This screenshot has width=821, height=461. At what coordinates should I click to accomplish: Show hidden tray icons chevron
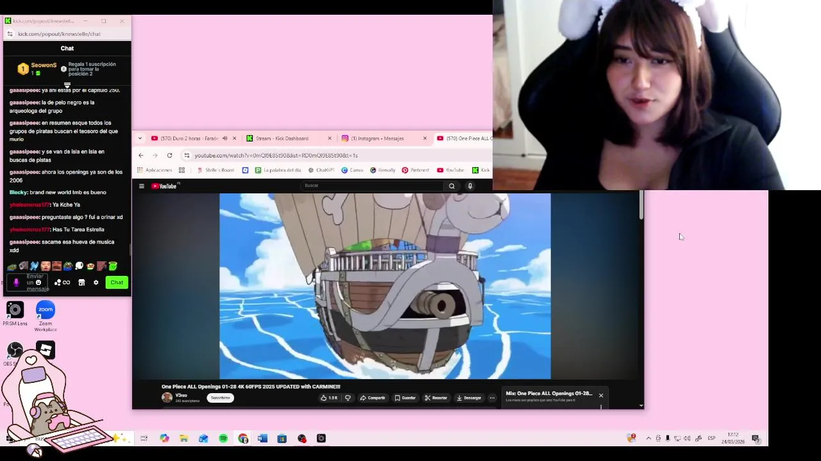coord(648,439)
